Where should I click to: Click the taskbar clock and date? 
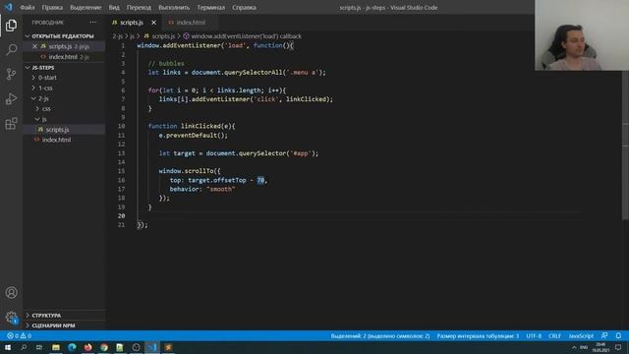600,347
